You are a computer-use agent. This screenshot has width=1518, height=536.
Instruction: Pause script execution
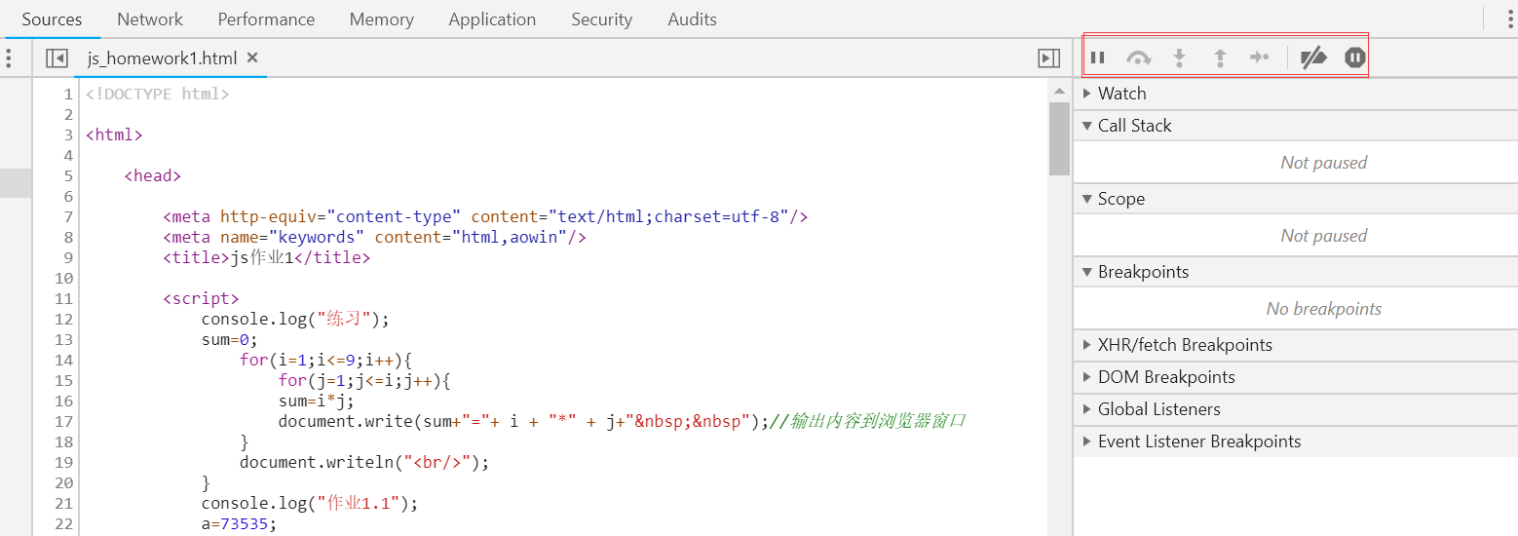[x=1097, y=57]
